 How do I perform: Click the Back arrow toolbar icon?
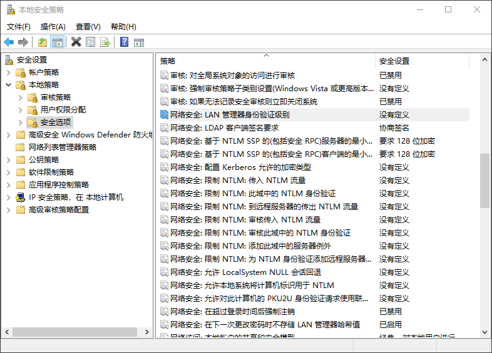coord(9,42)
